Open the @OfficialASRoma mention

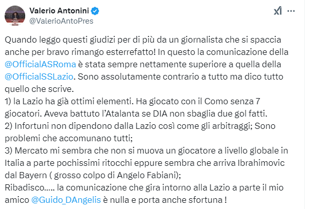[40, 65]
